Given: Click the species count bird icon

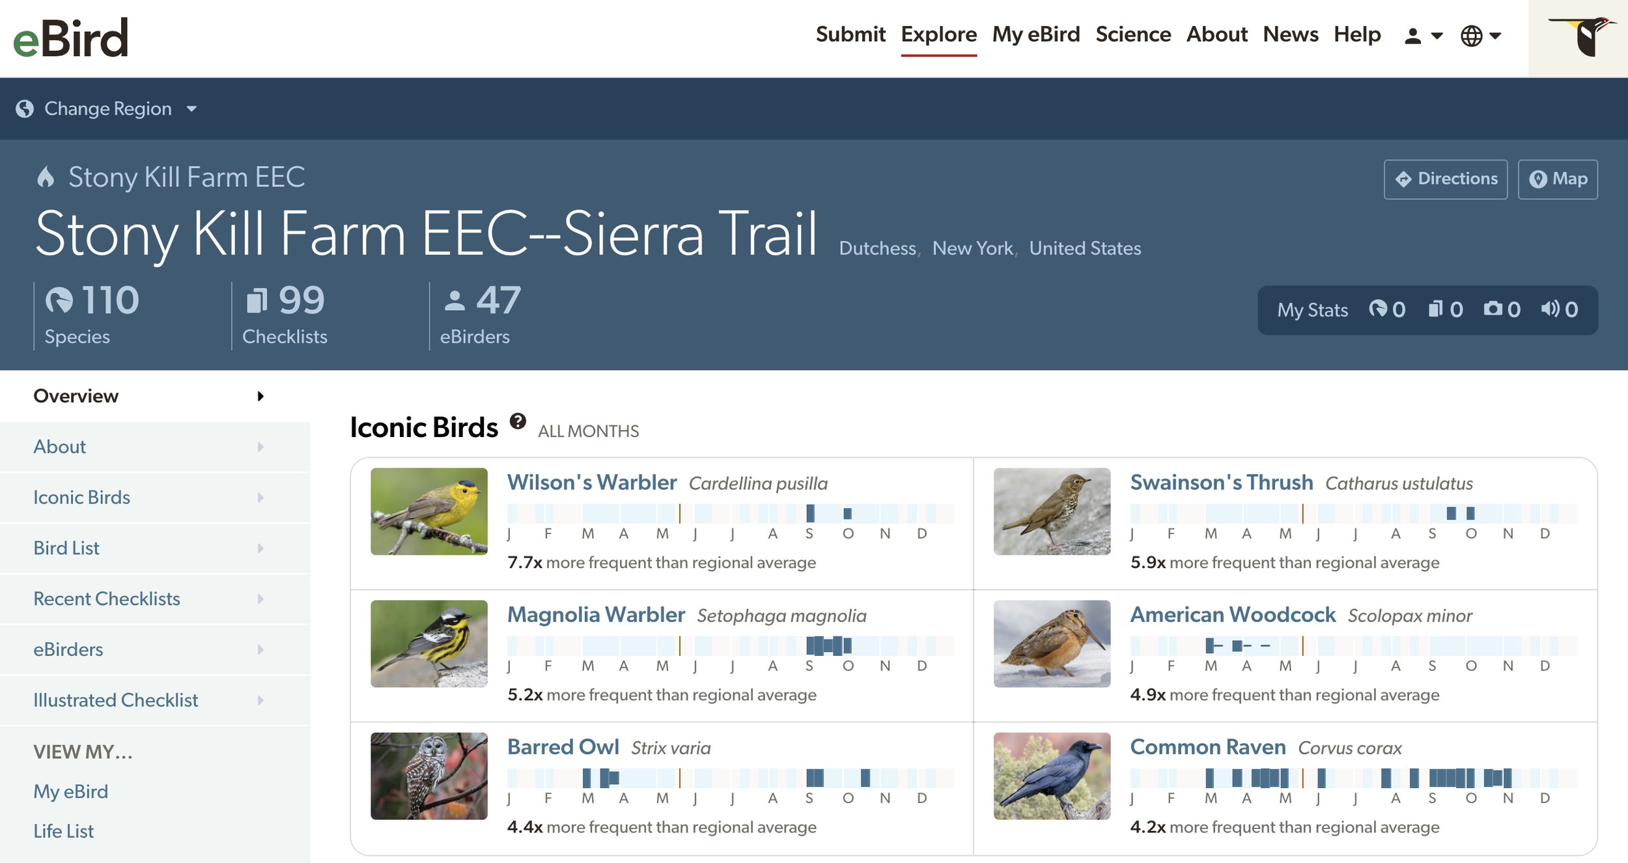Looking at the screenshot, I should pyautogui.click(x=59, y=301).
